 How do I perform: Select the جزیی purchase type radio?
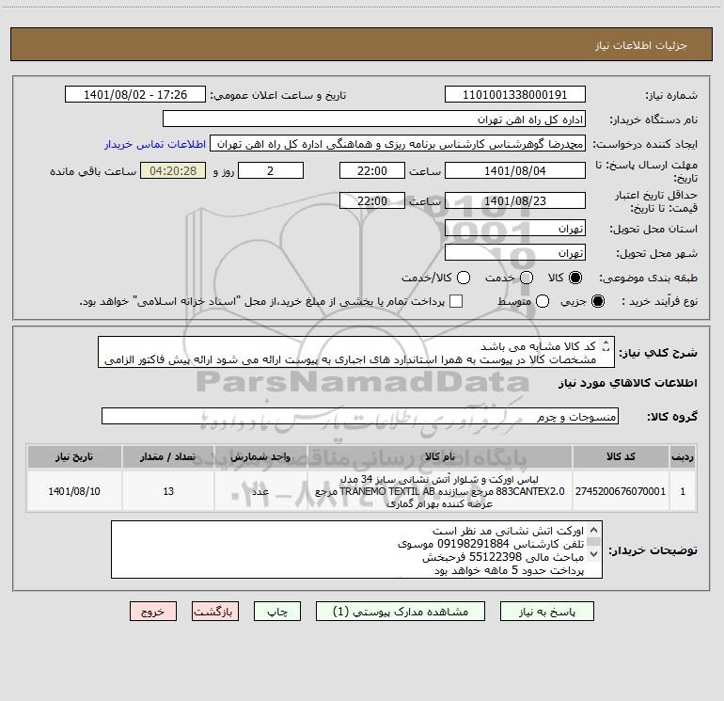tap(598, 301)
